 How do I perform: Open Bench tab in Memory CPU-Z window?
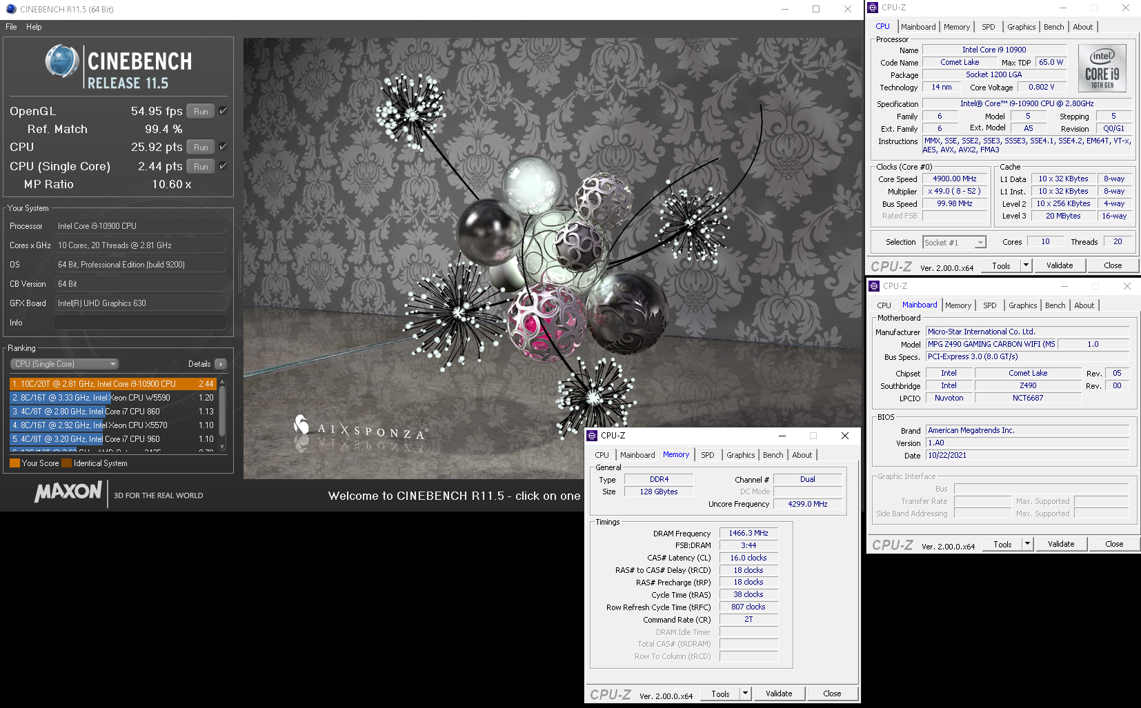coord(773,455)
